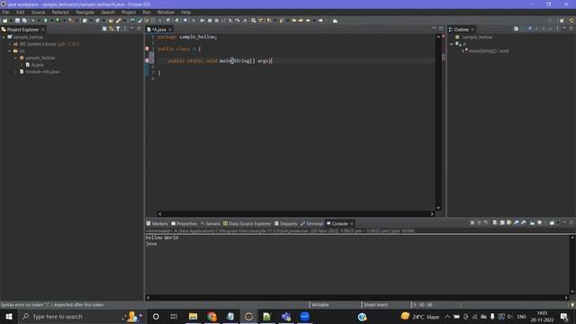Click the Windows Start button
Screen dimensions: 576x324
point(9,317)
